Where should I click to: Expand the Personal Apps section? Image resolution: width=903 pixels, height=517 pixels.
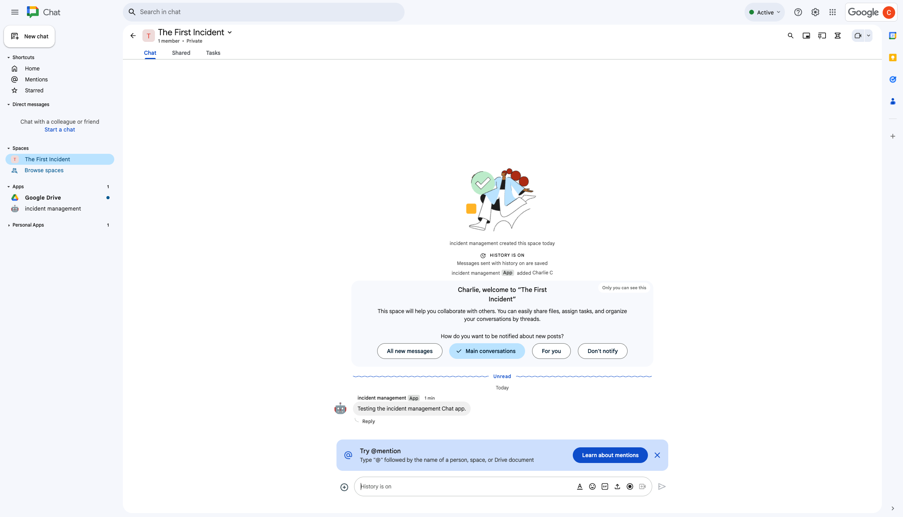9,225
